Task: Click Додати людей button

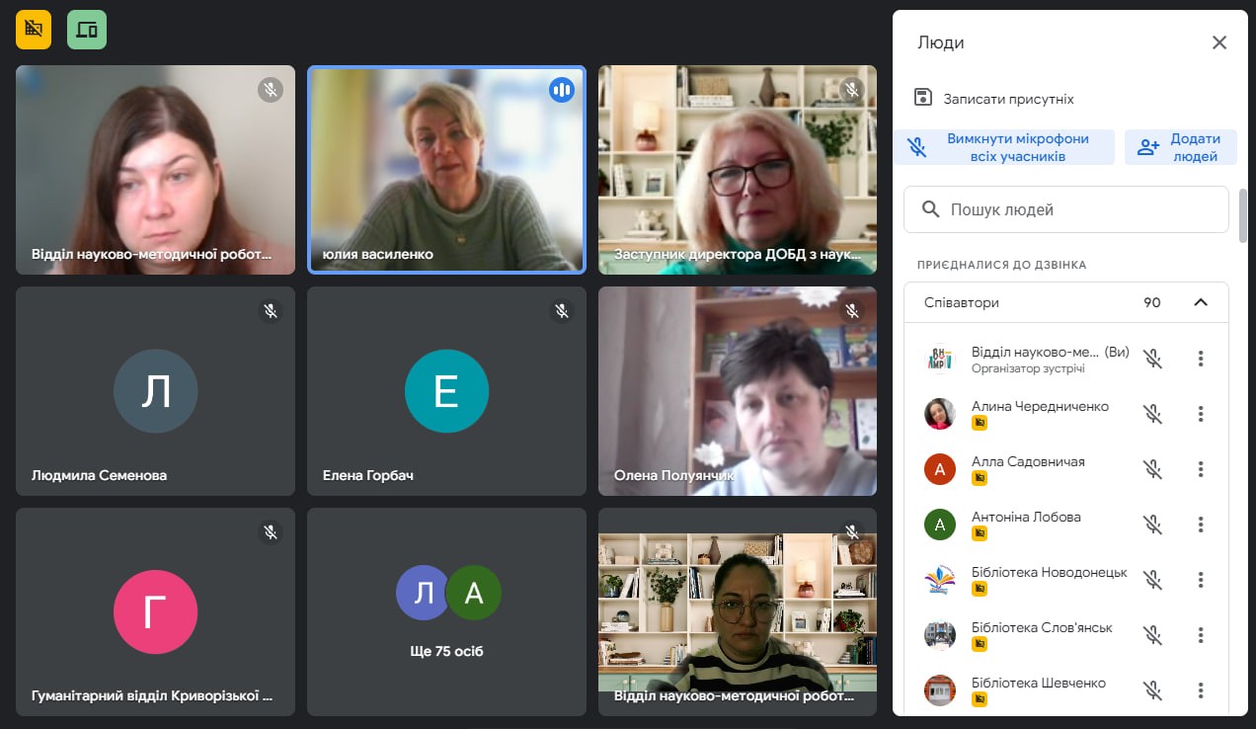Action: tap(1181, 147)
